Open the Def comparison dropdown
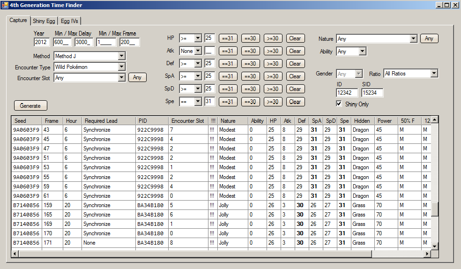Screen dimensions: 461x269 (x=198, y=64)
